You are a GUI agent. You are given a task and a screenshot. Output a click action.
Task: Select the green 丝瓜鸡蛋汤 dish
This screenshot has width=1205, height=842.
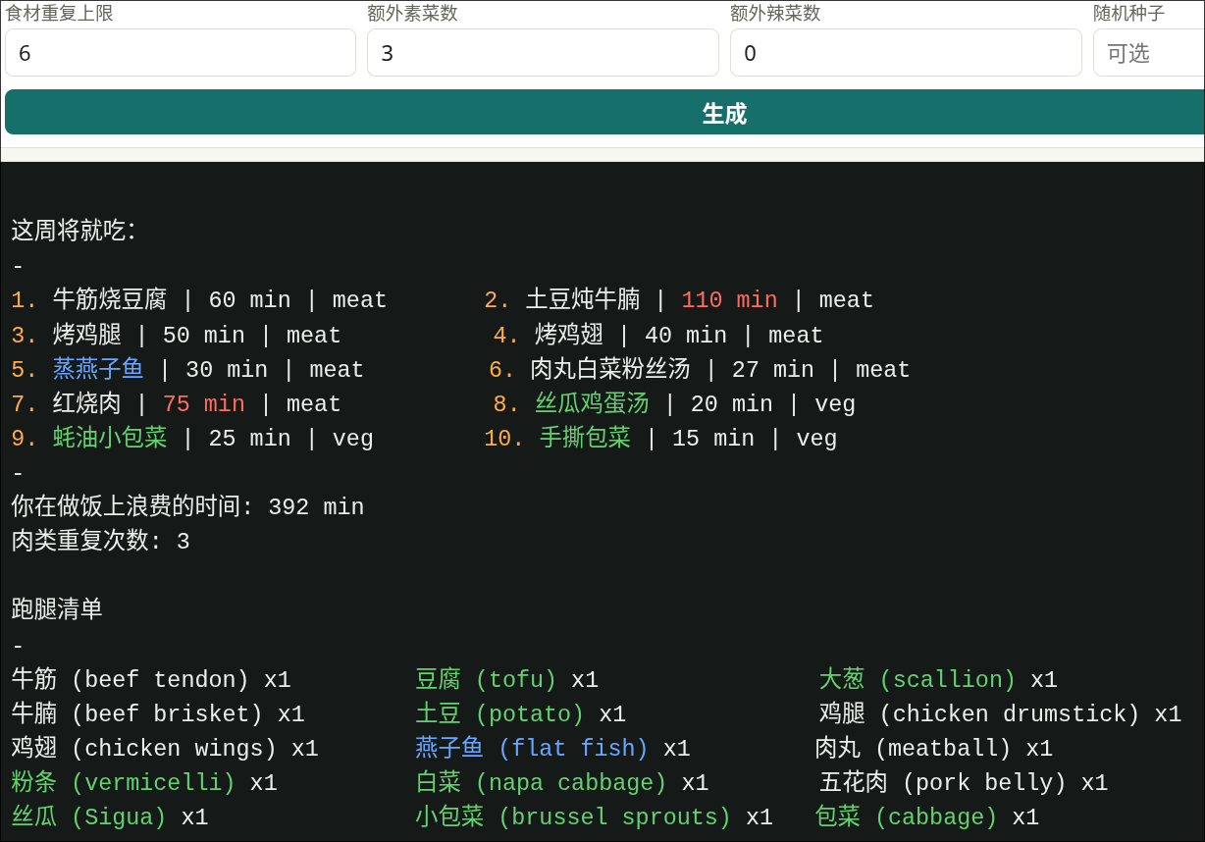click(x=592, y=404)
